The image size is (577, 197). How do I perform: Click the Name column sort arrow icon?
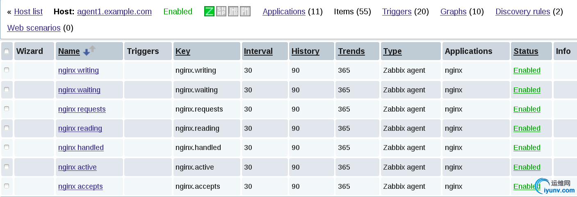coord(89,51)
